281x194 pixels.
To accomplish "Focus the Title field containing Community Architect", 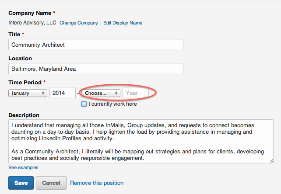I will click(96, 45).
